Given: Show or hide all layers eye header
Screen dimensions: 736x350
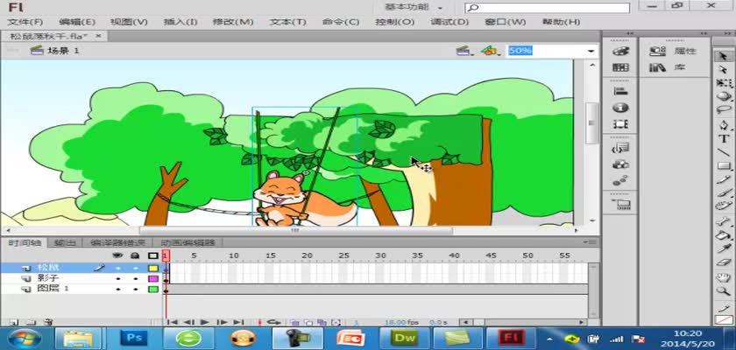Looking at the screenshot, I should coord(117,255).
